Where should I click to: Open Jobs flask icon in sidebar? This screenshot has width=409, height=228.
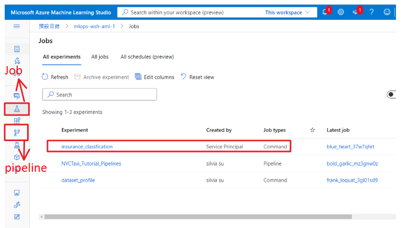click(x=17, y=109)
